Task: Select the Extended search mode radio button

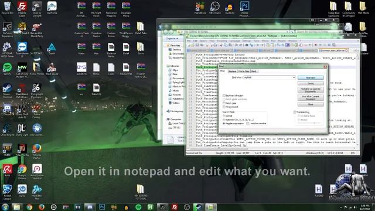Action: pos(238,120)
